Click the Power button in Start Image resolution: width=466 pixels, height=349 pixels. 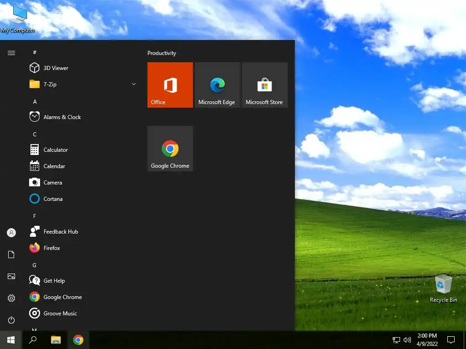click(11, 320)
